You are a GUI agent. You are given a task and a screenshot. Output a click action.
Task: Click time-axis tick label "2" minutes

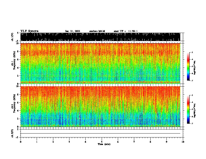point(53,142)
